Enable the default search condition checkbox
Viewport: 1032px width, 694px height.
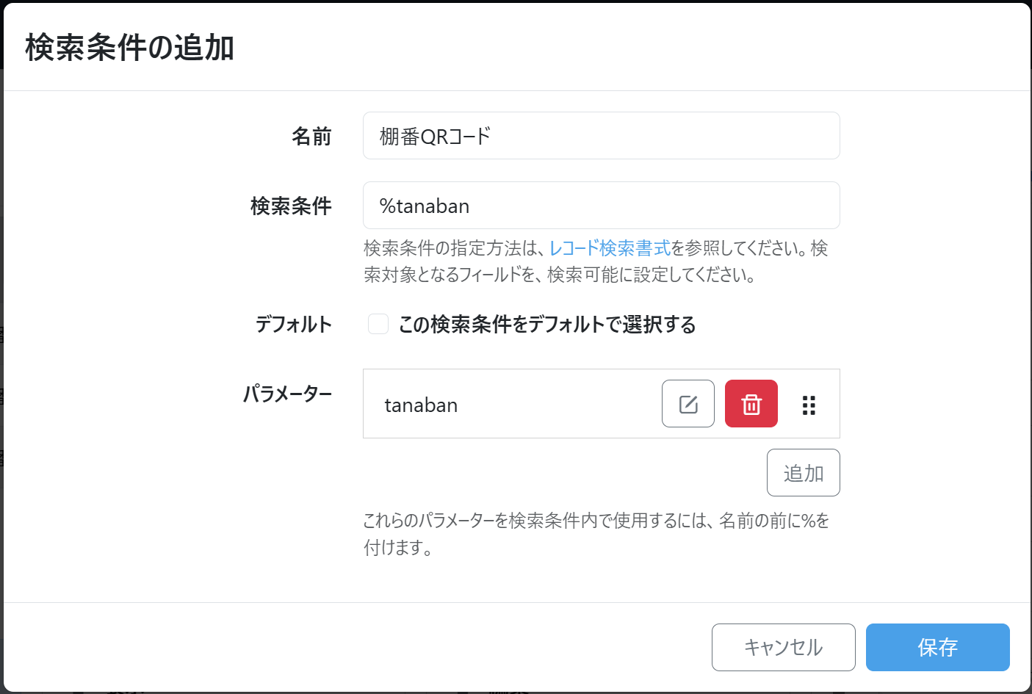pyautogui.click(x=378, y=324)
